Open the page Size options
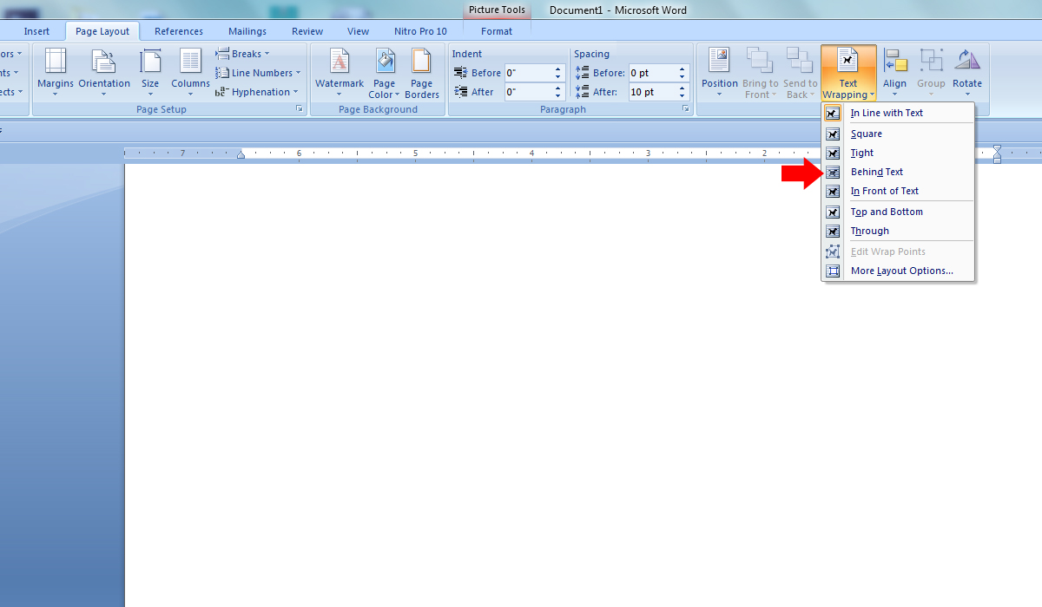The image size is (1042, 607). 150,71
